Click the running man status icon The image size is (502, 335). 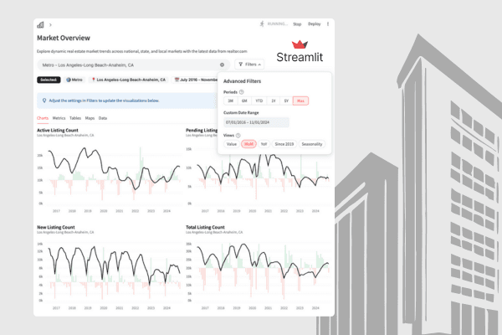click(x=262, y=23)
